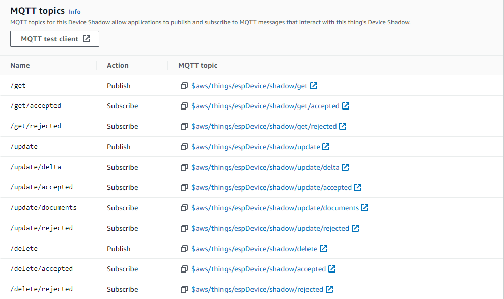The height and width of the screenshot is (299, 504).
Task: Click external link icon beside shadow/get topic
Action: (315, 86)
